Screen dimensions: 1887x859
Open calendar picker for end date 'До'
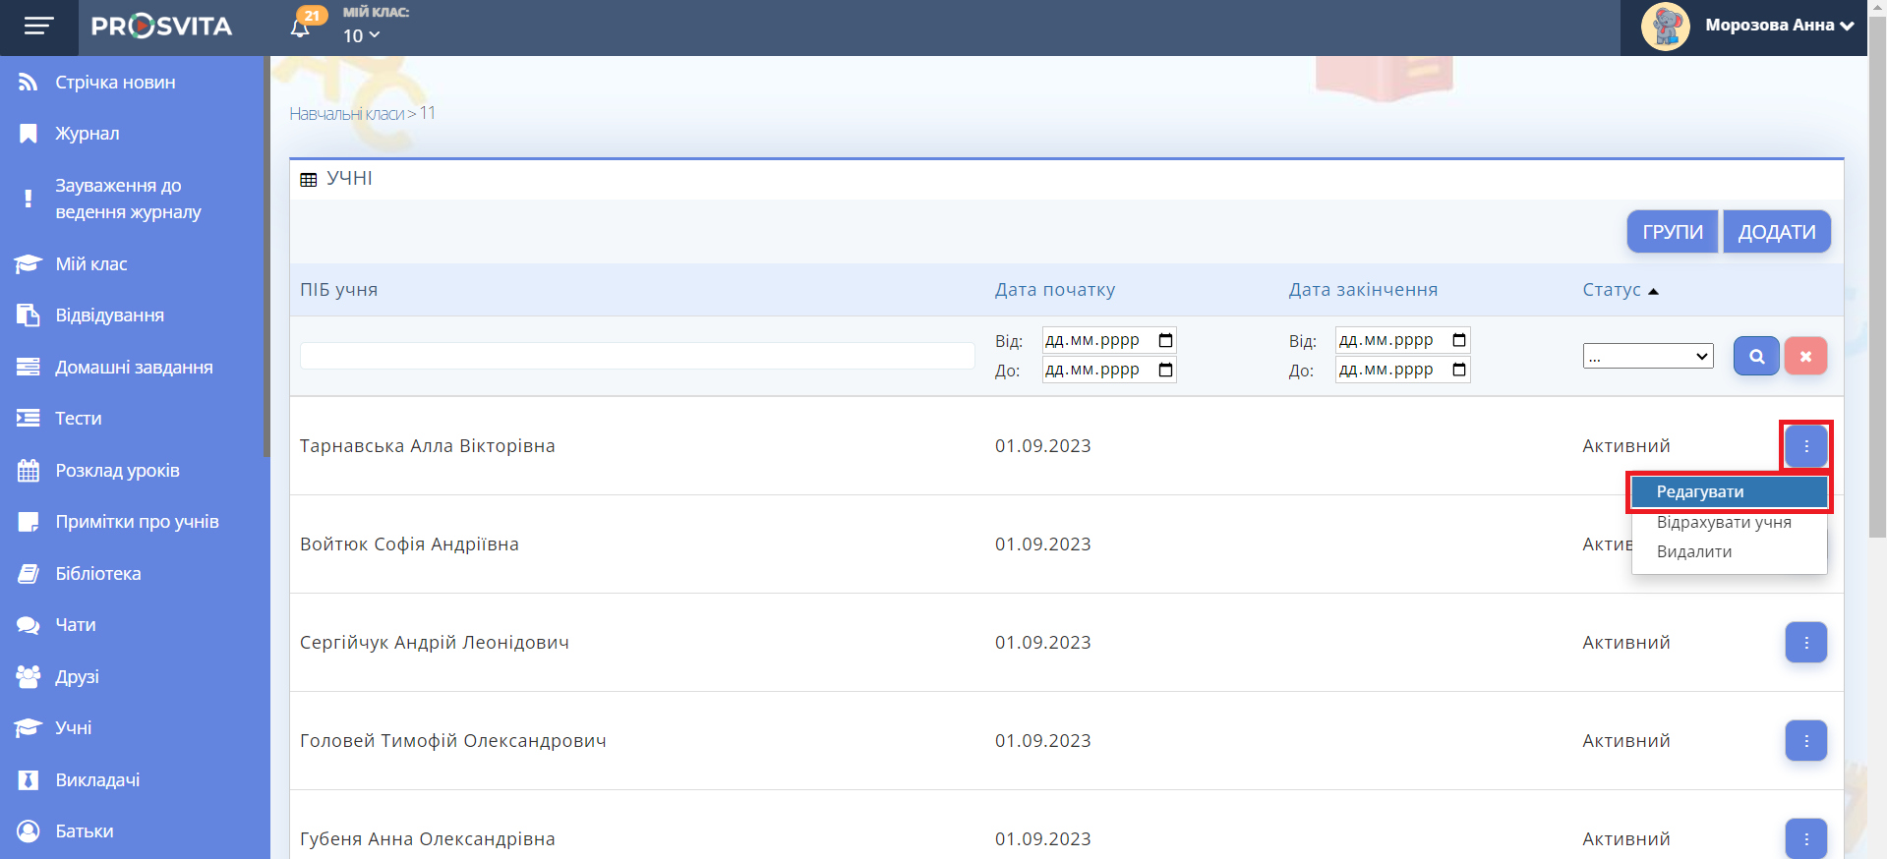(x=1459, y=371)
